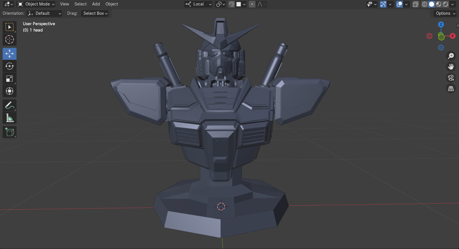Select the Select Box tool in toolbar

10,27
